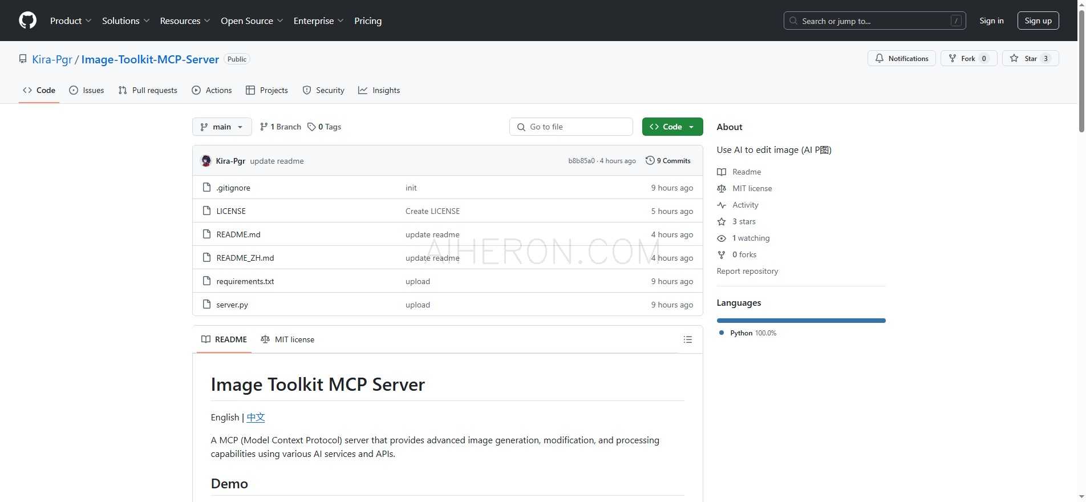The image size is (1086, 502).
Task: Open the Issues tab
Action: tap(86, 90)
